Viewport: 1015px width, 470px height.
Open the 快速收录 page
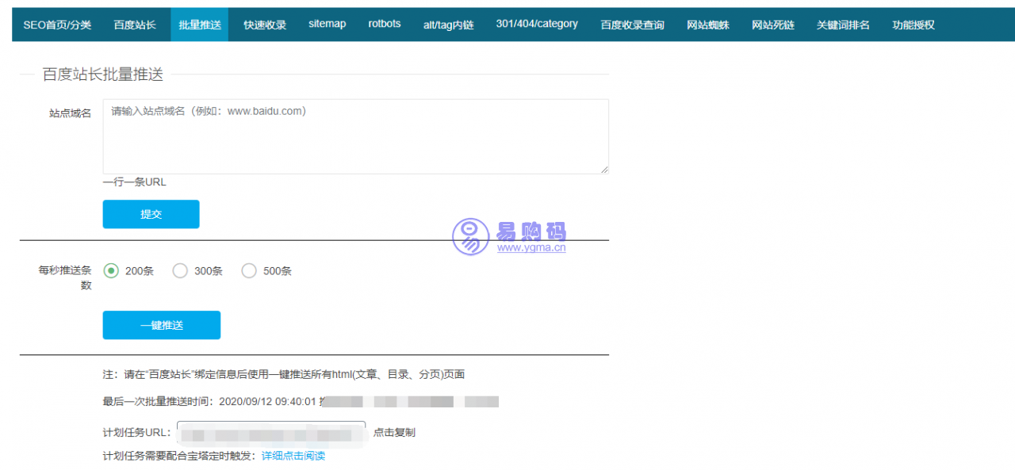pos(263,24)
